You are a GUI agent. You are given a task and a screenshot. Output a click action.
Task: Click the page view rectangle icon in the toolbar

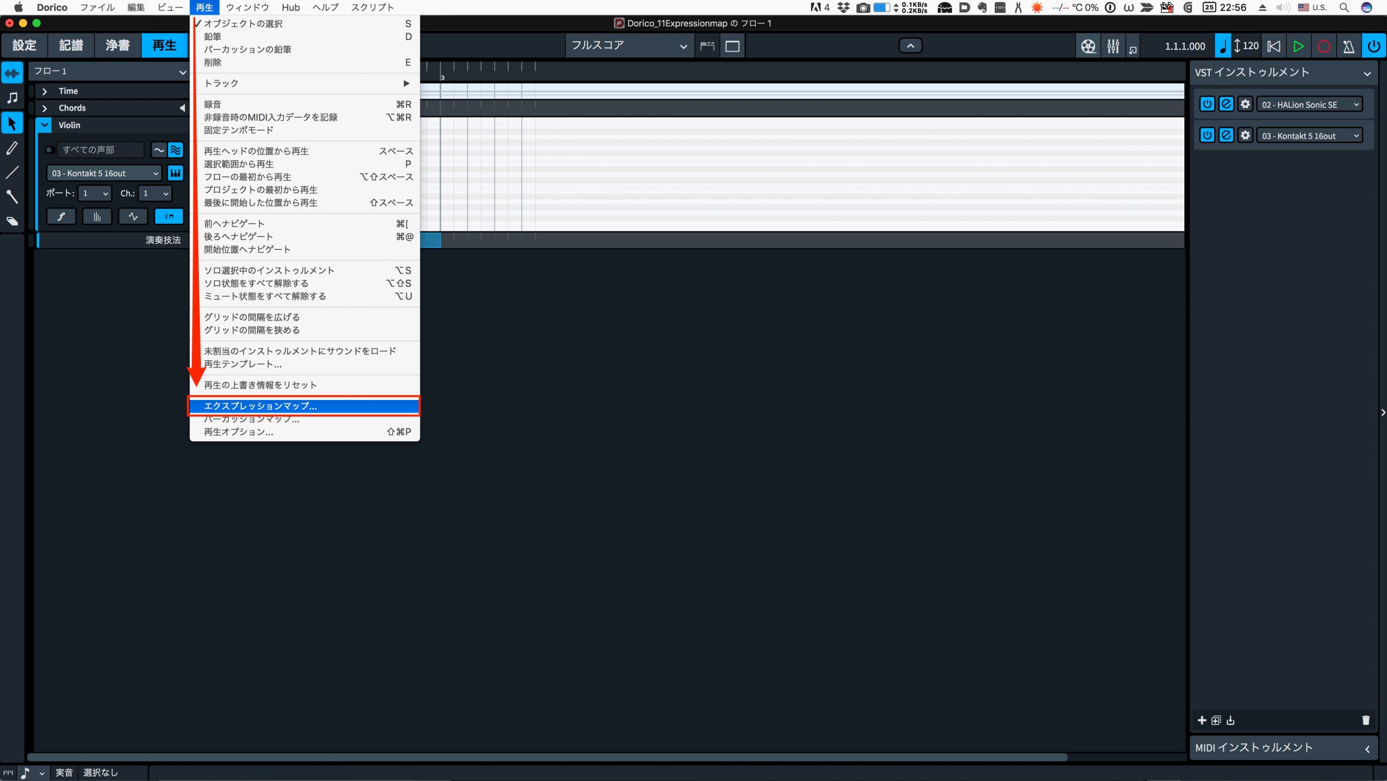(x=733, y=46)
